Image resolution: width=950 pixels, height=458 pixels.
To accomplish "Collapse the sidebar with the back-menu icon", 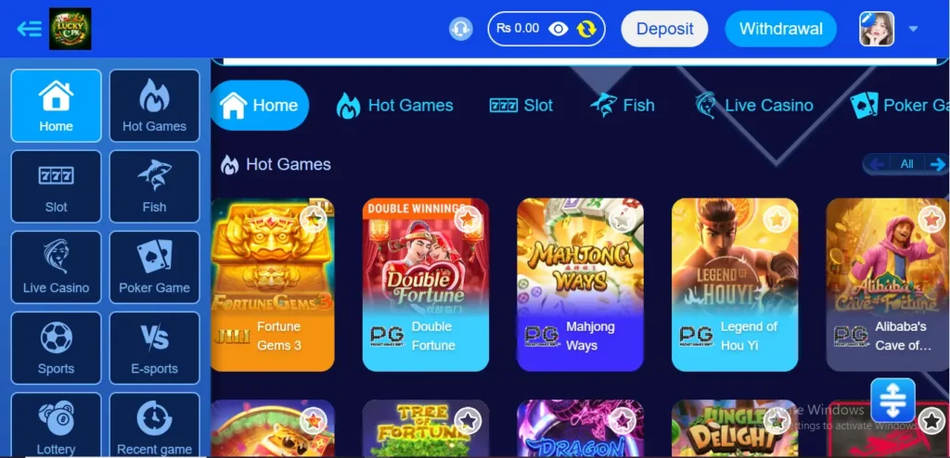I will point(29,29).
